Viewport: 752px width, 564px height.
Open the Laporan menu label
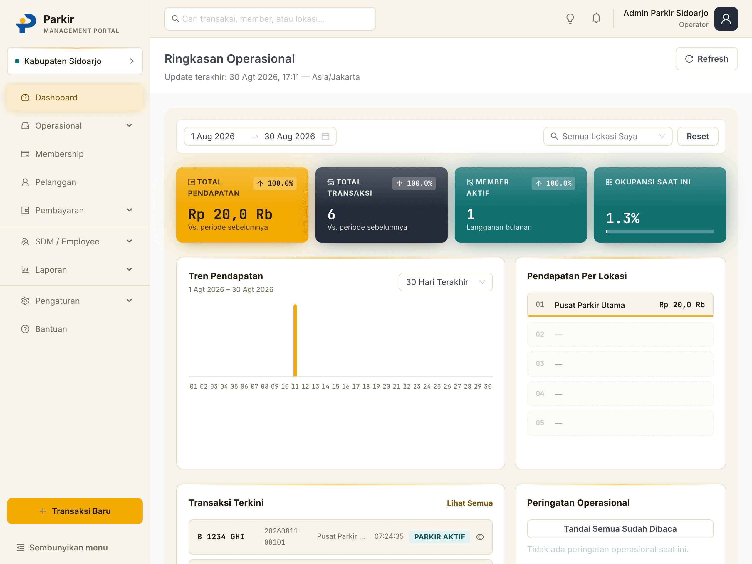51,270
